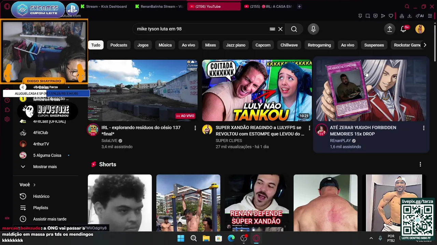The height and width of the screenshot is (245, 437).
Task: Select the Jazz piano filter chip
Action: (x=236, y=45)
